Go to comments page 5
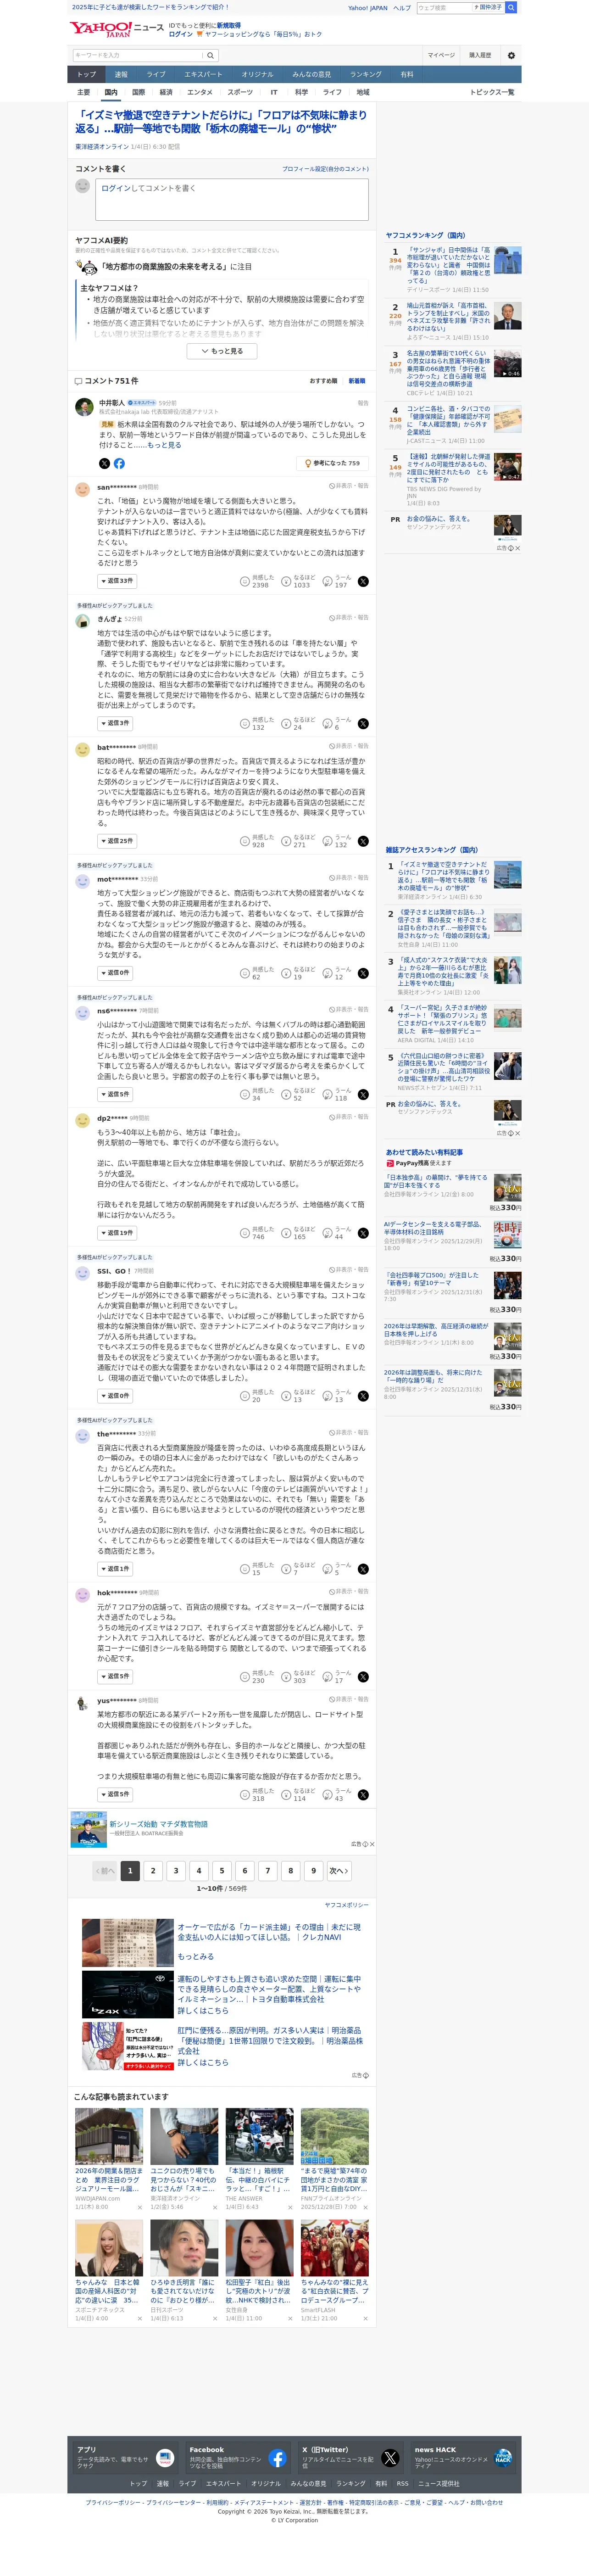The width and height of the screenshot is (589, 2576). [x=222, y=1871]
